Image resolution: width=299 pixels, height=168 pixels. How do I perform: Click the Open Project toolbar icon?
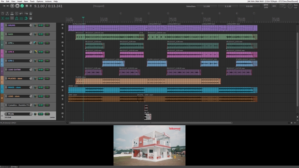pos(7,13)
